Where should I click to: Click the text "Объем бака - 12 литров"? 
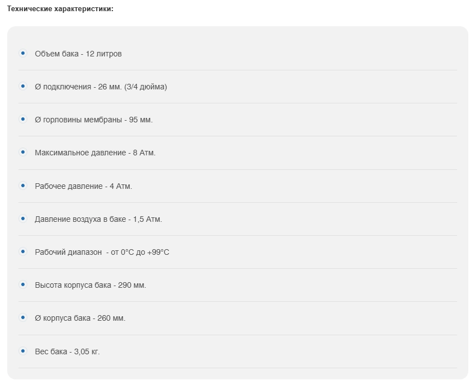click(78, 54)
